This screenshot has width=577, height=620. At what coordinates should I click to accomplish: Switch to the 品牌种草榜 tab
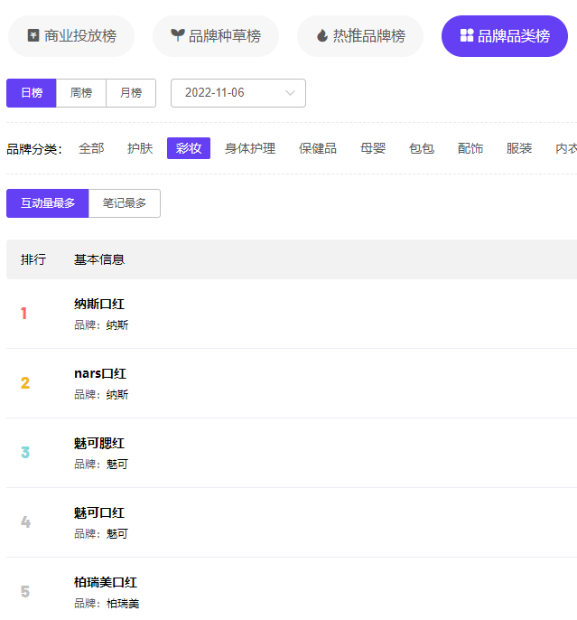pos(216,36)
